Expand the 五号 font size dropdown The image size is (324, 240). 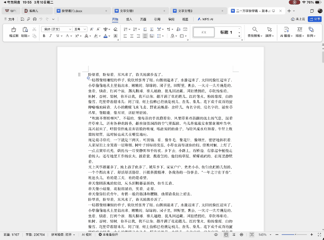[80, 29]
